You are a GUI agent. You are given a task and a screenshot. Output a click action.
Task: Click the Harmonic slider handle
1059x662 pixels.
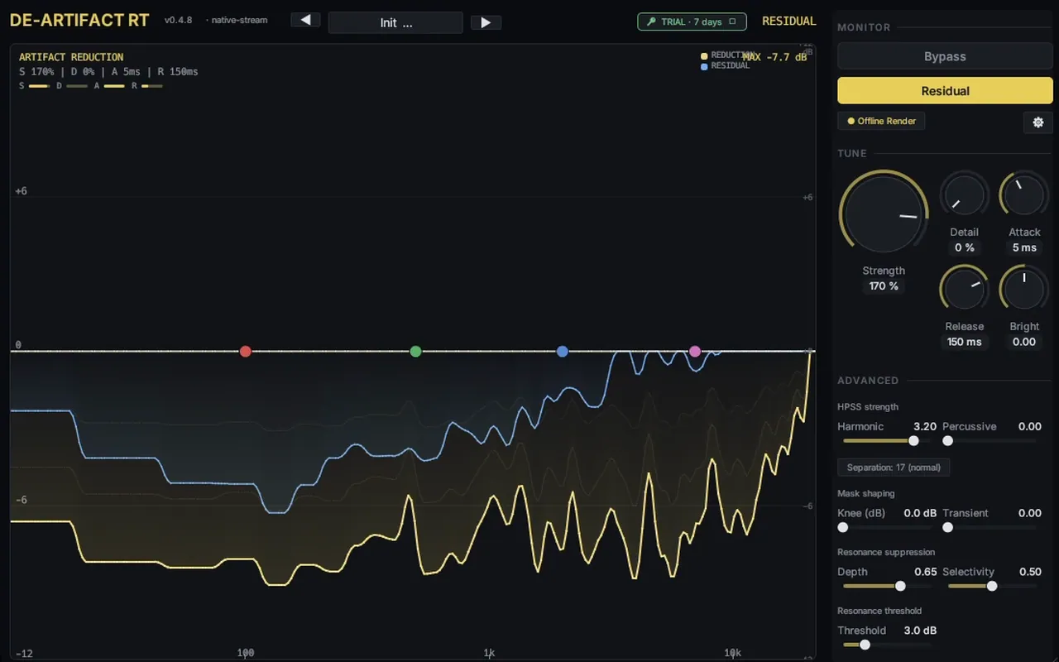[913, 441]
